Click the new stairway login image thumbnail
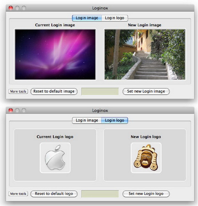198x206 pixels. tap(145, 54)
